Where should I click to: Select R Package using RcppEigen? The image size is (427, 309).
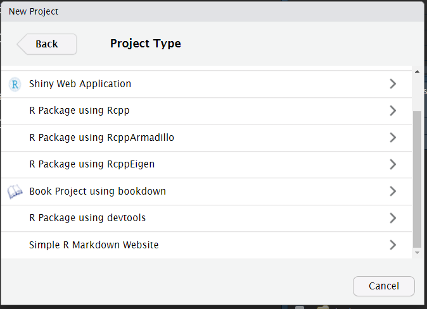(207, 164)
